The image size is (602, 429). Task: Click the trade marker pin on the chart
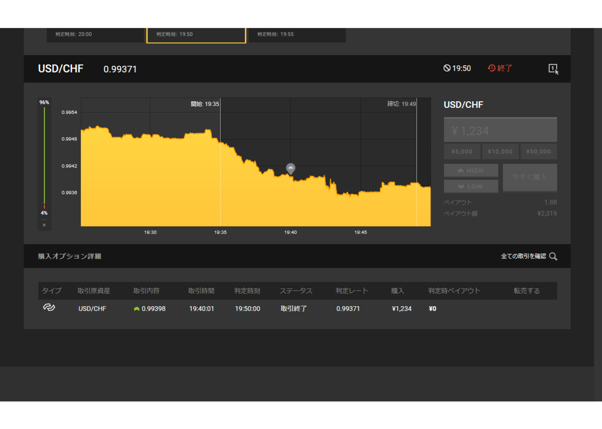[290, 168]
